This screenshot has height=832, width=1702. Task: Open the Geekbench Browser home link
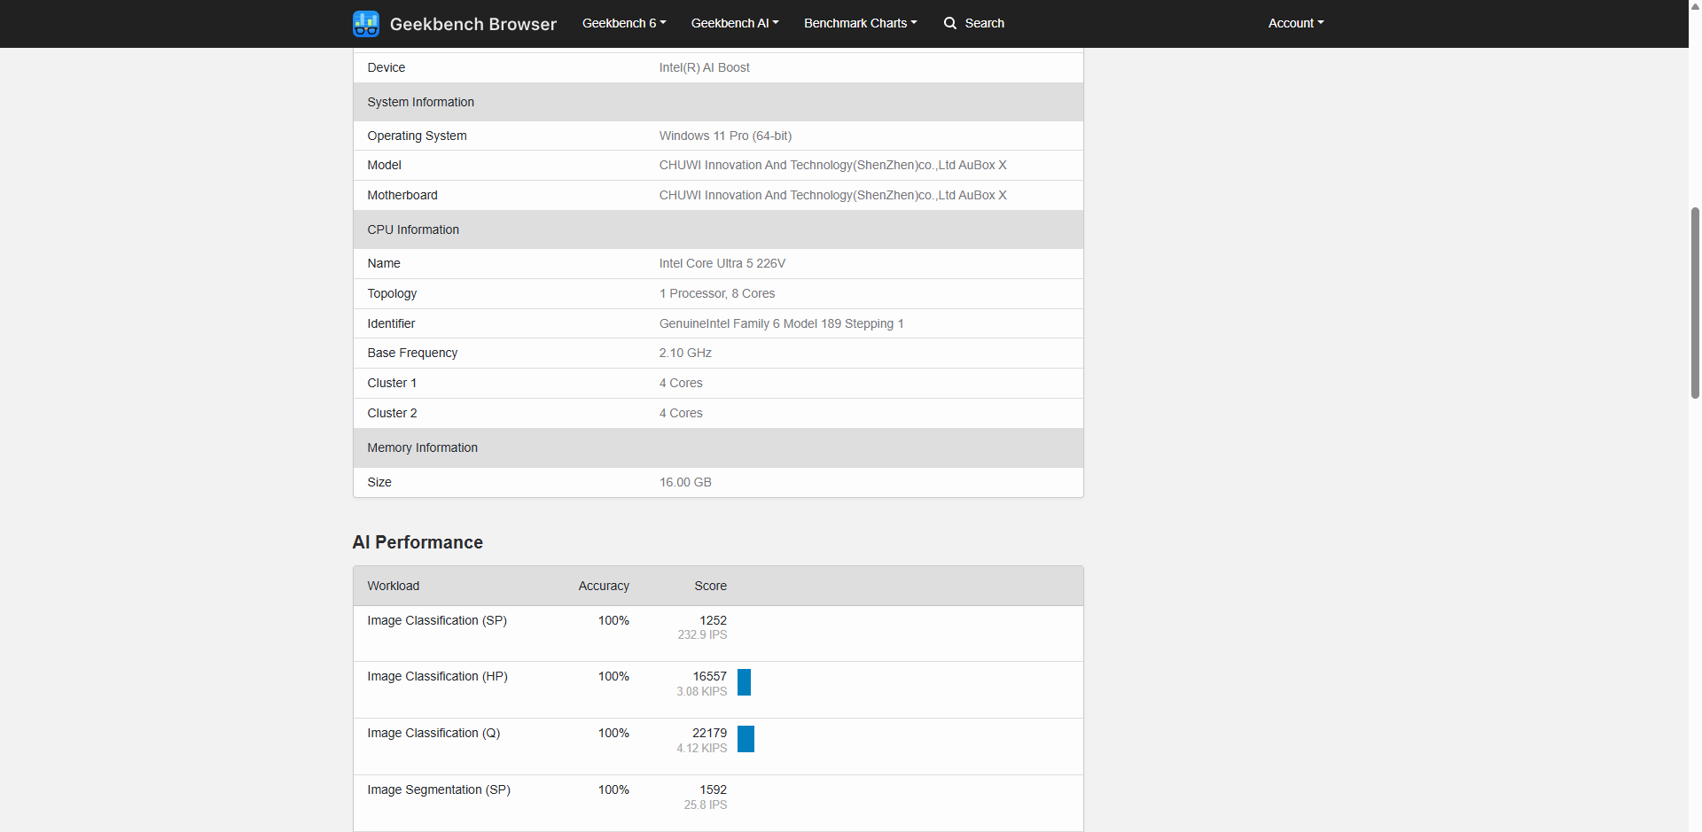click(x=455, y=24)
